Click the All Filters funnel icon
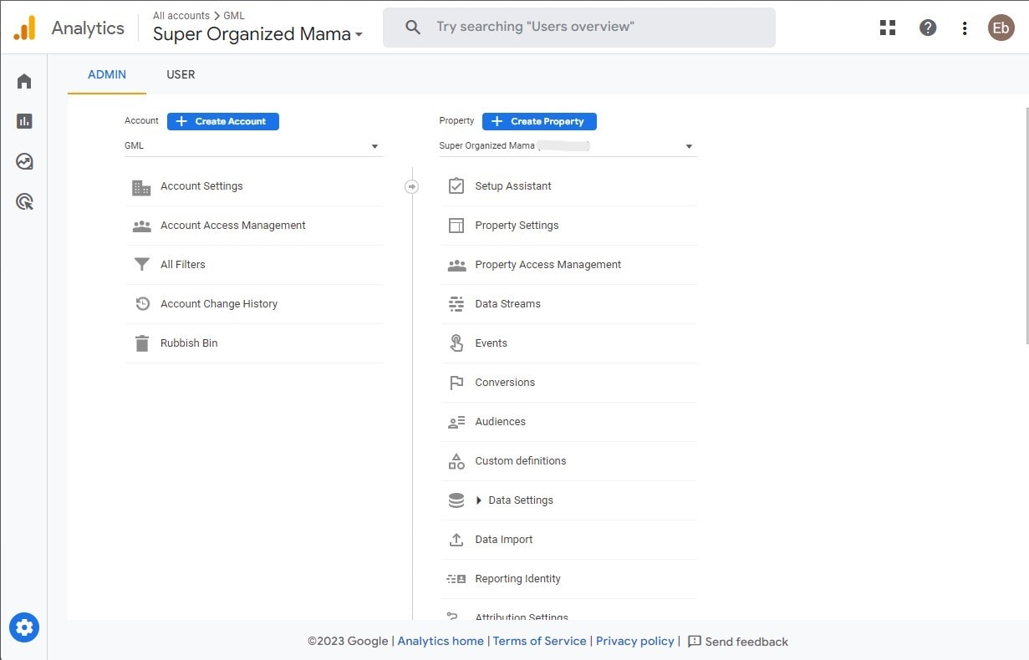Viewport: 1029px width, 660px height. tap(142, 265)
